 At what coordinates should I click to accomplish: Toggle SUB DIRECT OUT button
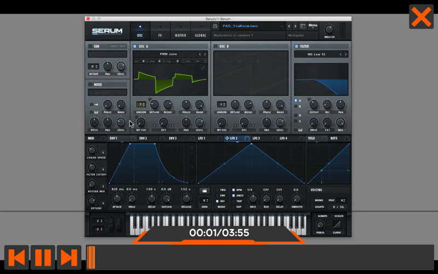(118, 47)
